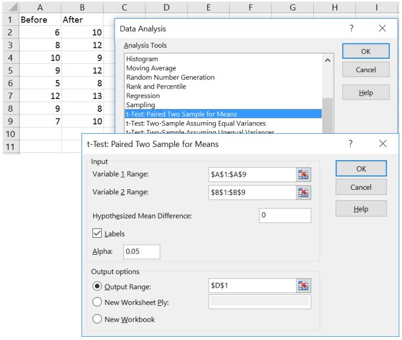402x340 pixels.
Task: Click the New Worksheet Ply text field
Action: 260,302
